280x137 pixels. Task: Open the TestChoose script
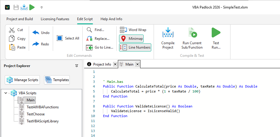tap(35, 114)
